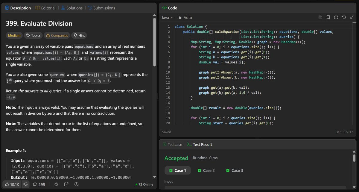Select the Case 1 result
359x192 pixels.
(x=177, y=170)
